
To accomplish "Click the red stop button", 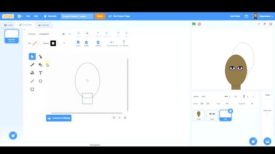I will click(199, 24).
